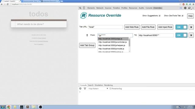Switch to the Console panel tab in top toolbar
Viewport: 195px width, 109px height.
point(149,8)
